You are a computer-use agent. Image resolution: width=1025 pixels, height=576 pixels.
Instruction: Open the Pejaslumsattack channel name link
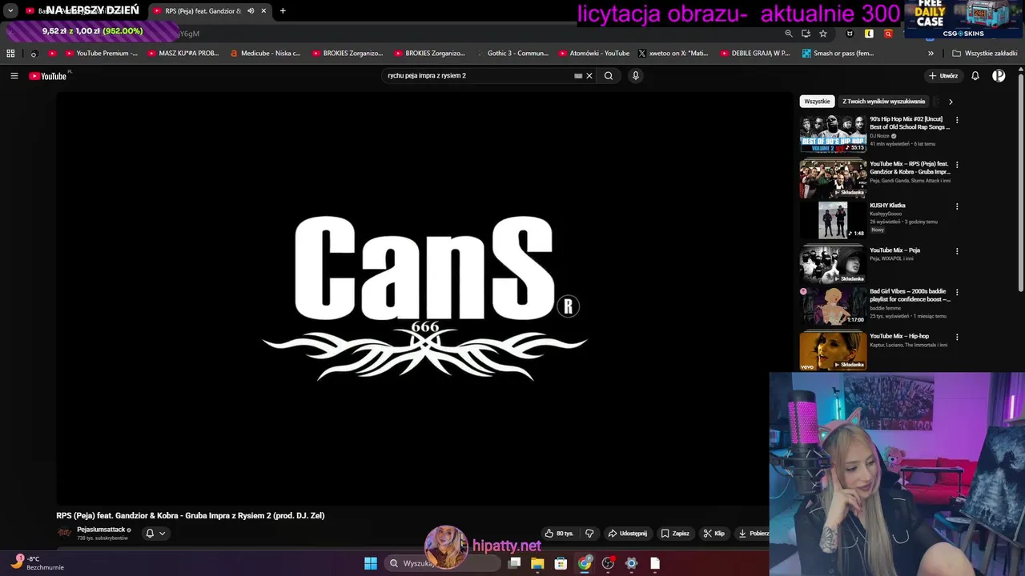click(x=101, y=530)
